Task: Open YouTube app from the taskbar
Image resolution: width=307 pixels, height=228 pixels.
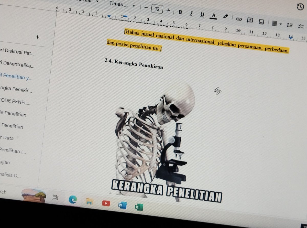Action: click(106, 203)
